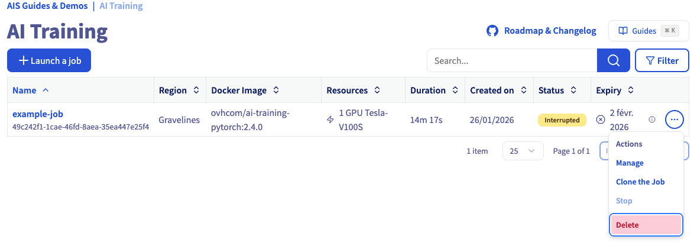This screenshot has height=249, width=697.
Task: Click the circled X expiry icon
Action: pyautogui.click(x=601, y=119)
